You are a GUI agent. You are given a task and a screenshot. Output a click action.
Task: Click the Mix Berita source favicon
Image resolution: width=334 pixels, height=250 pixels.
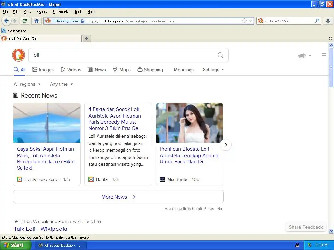click(x=162, y=179)
